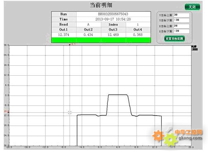Viewport: 208px width, 151px height.
Task: Focus the X坐标上限 field showing 20
Action: [182, 26]
